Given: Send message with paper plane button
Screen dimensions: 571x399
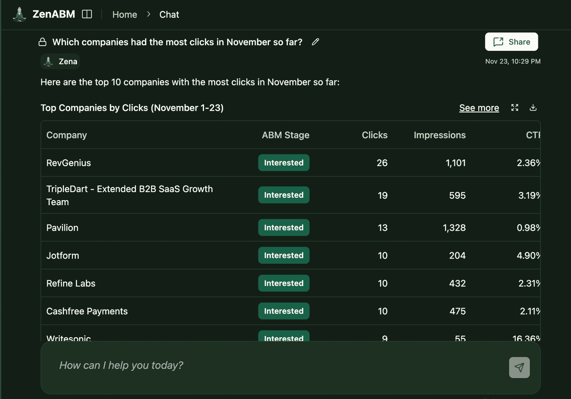Looking at the screenshot, I should coord(519,367).
